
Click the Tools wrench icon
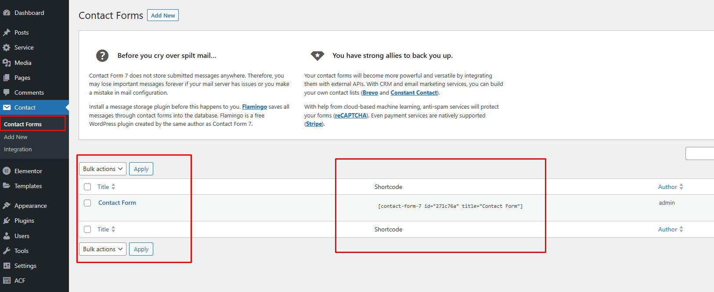7,251
